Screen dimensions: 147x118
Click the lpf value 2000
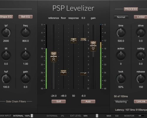(x=6, y=41)
